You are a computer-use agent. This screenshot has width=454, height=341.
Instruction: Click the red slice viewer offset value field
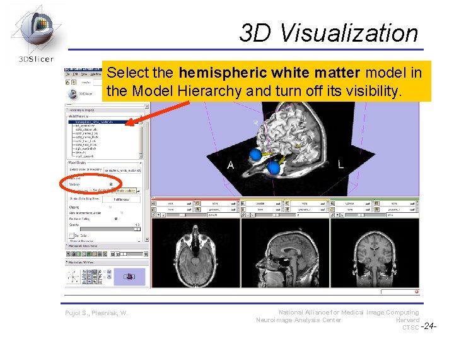coord(223,215)
